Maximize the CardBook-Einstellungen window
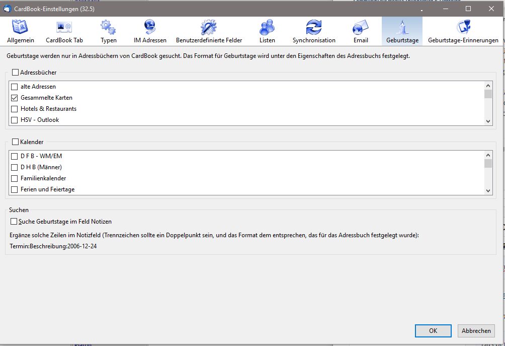 [x=468, y=9]
